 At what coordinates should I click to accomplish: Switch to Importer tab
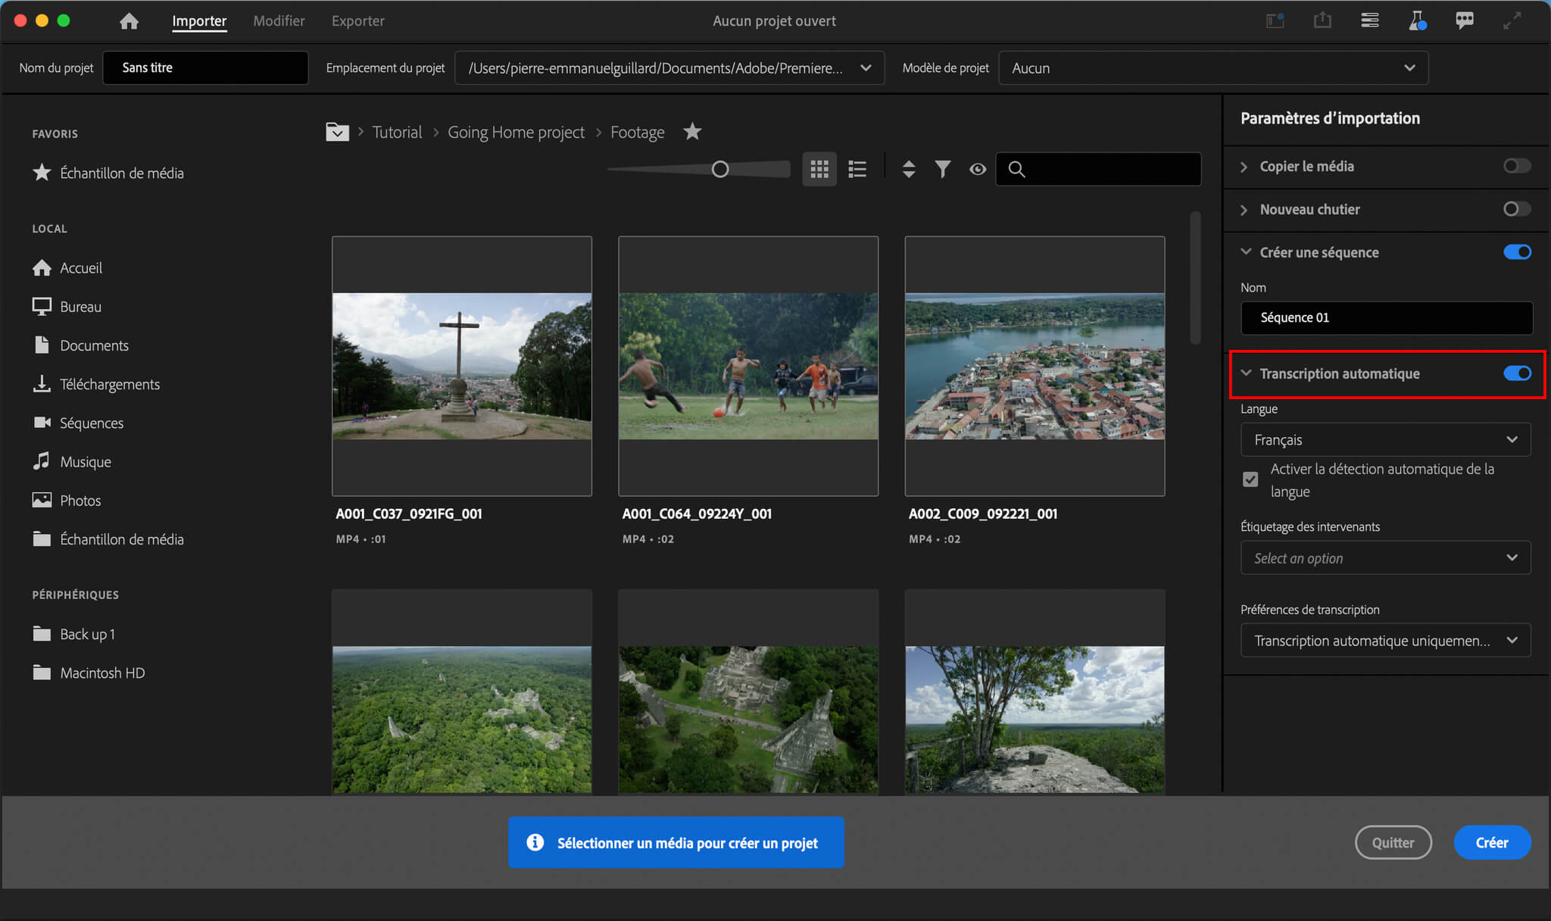click(199, 21)
